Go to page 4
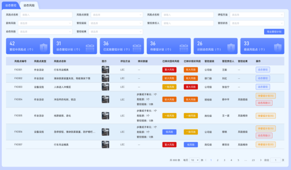The image size is (291, 170). point(231,160)
